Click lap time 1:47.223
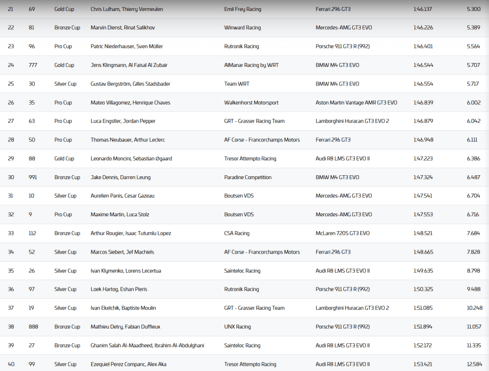Viewport: 489px width, 371px height. pyautogui.click(x=423, y=159)
